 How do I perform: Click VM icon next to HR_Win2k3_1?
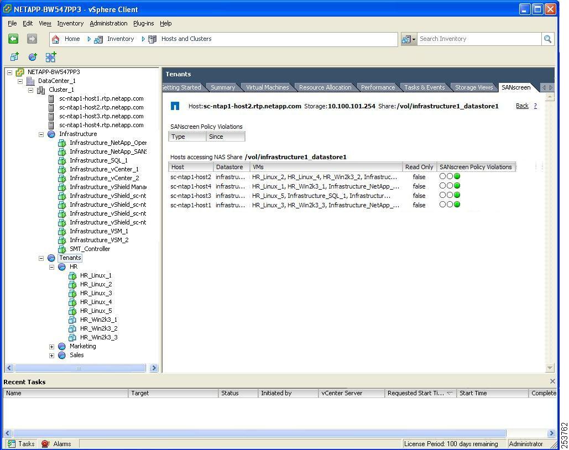72,320
